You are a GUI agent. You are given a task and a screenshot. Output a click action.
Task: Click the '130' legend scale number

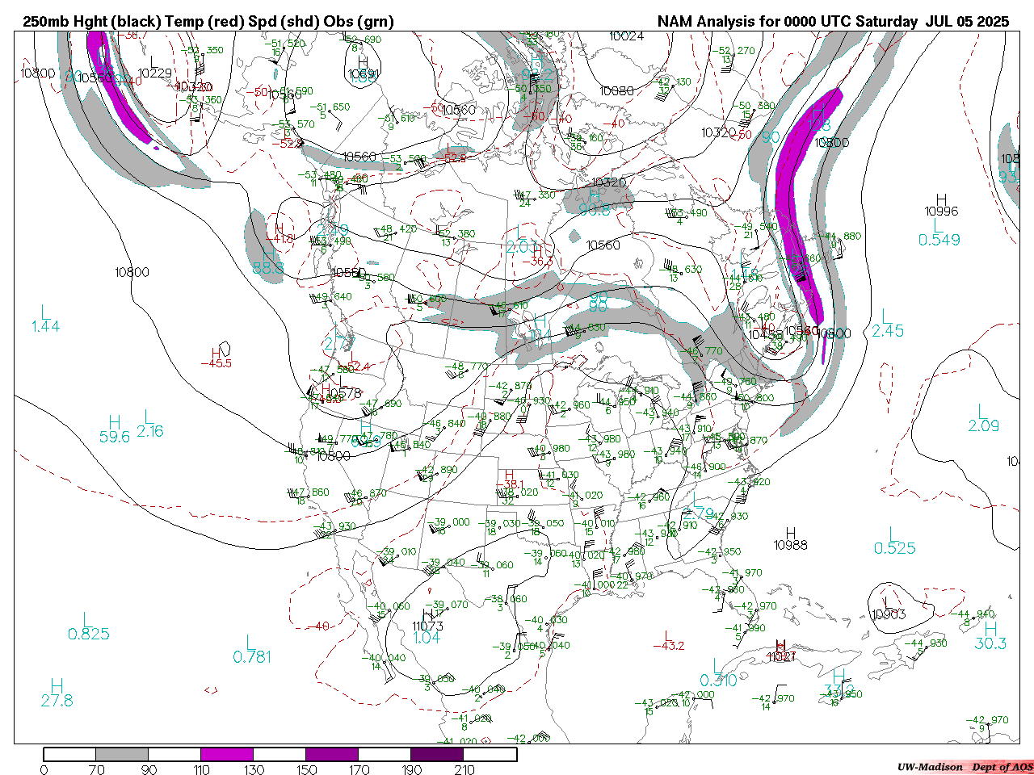(254, 769)
